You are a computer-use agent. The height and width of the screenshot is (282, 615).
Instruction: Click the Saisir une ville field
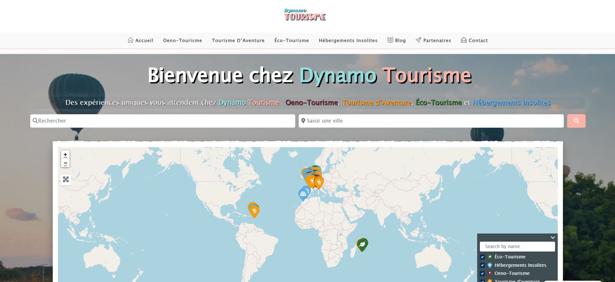(x=431, y=121)
